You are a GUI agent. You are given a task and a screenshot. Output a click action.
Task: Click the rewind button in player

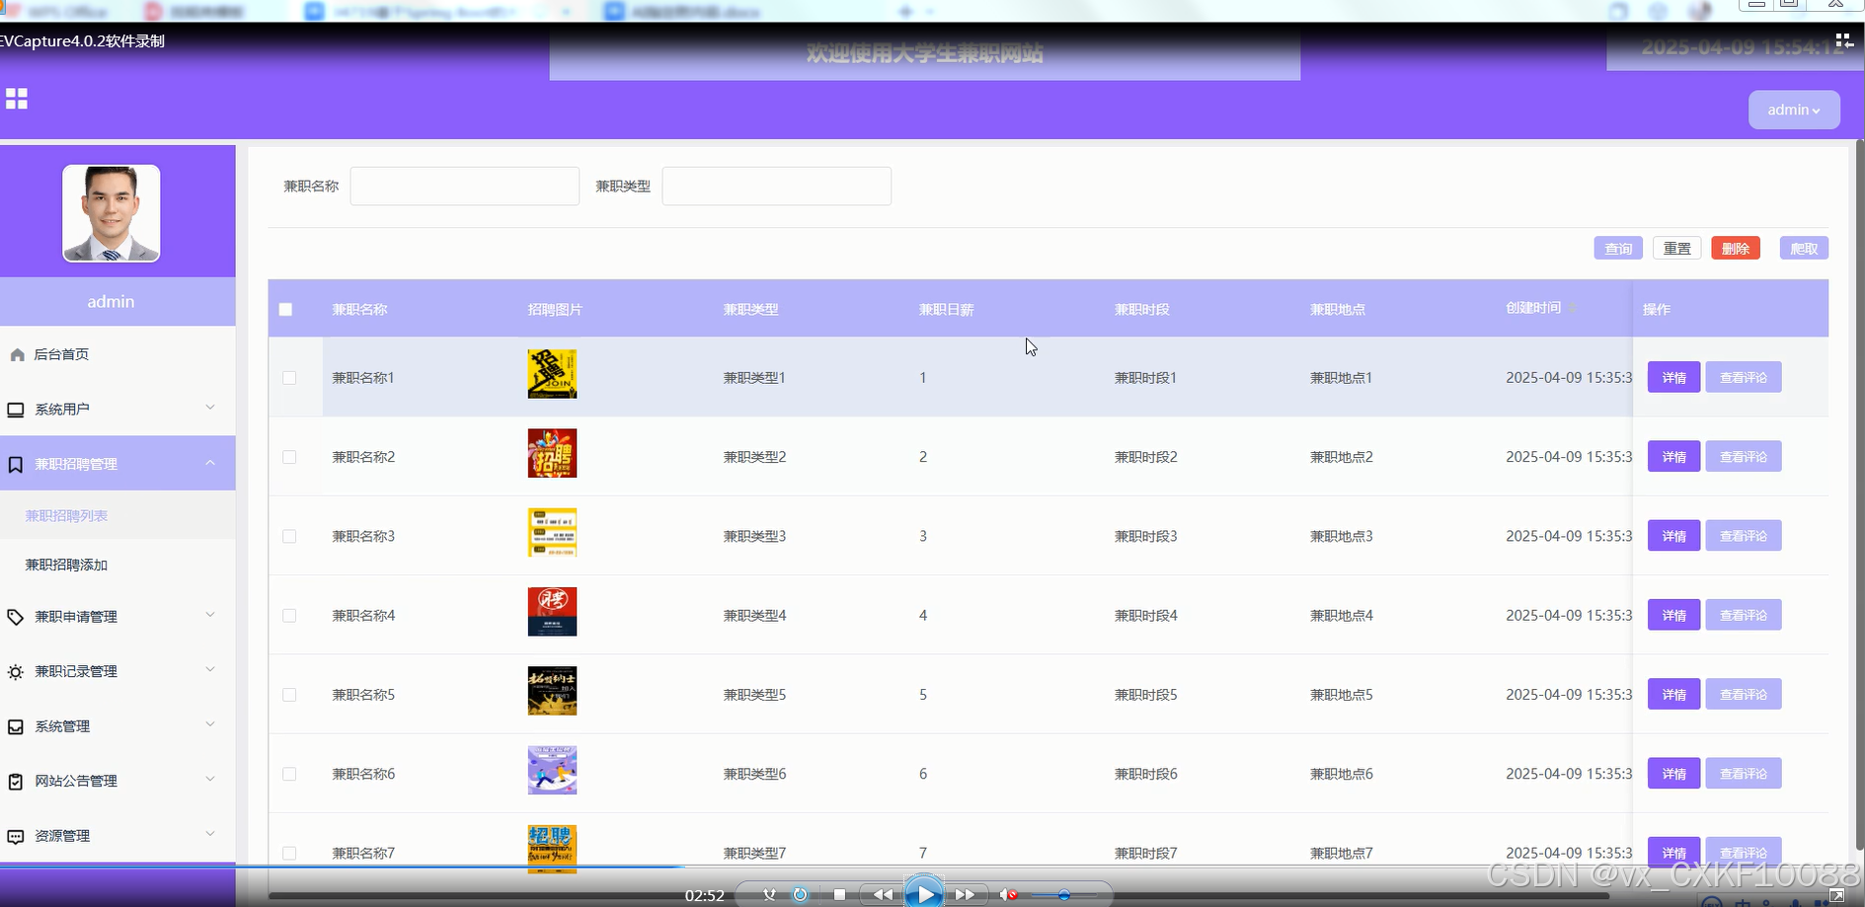(883, 895)
